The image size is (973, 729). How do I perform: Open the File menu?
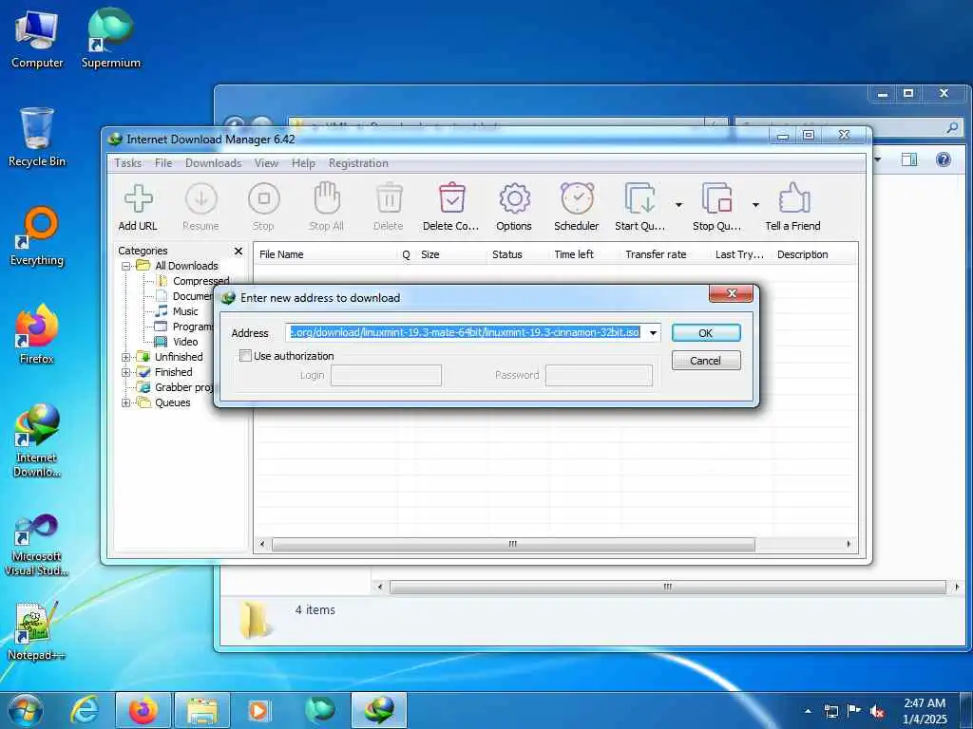pos(163,163)
